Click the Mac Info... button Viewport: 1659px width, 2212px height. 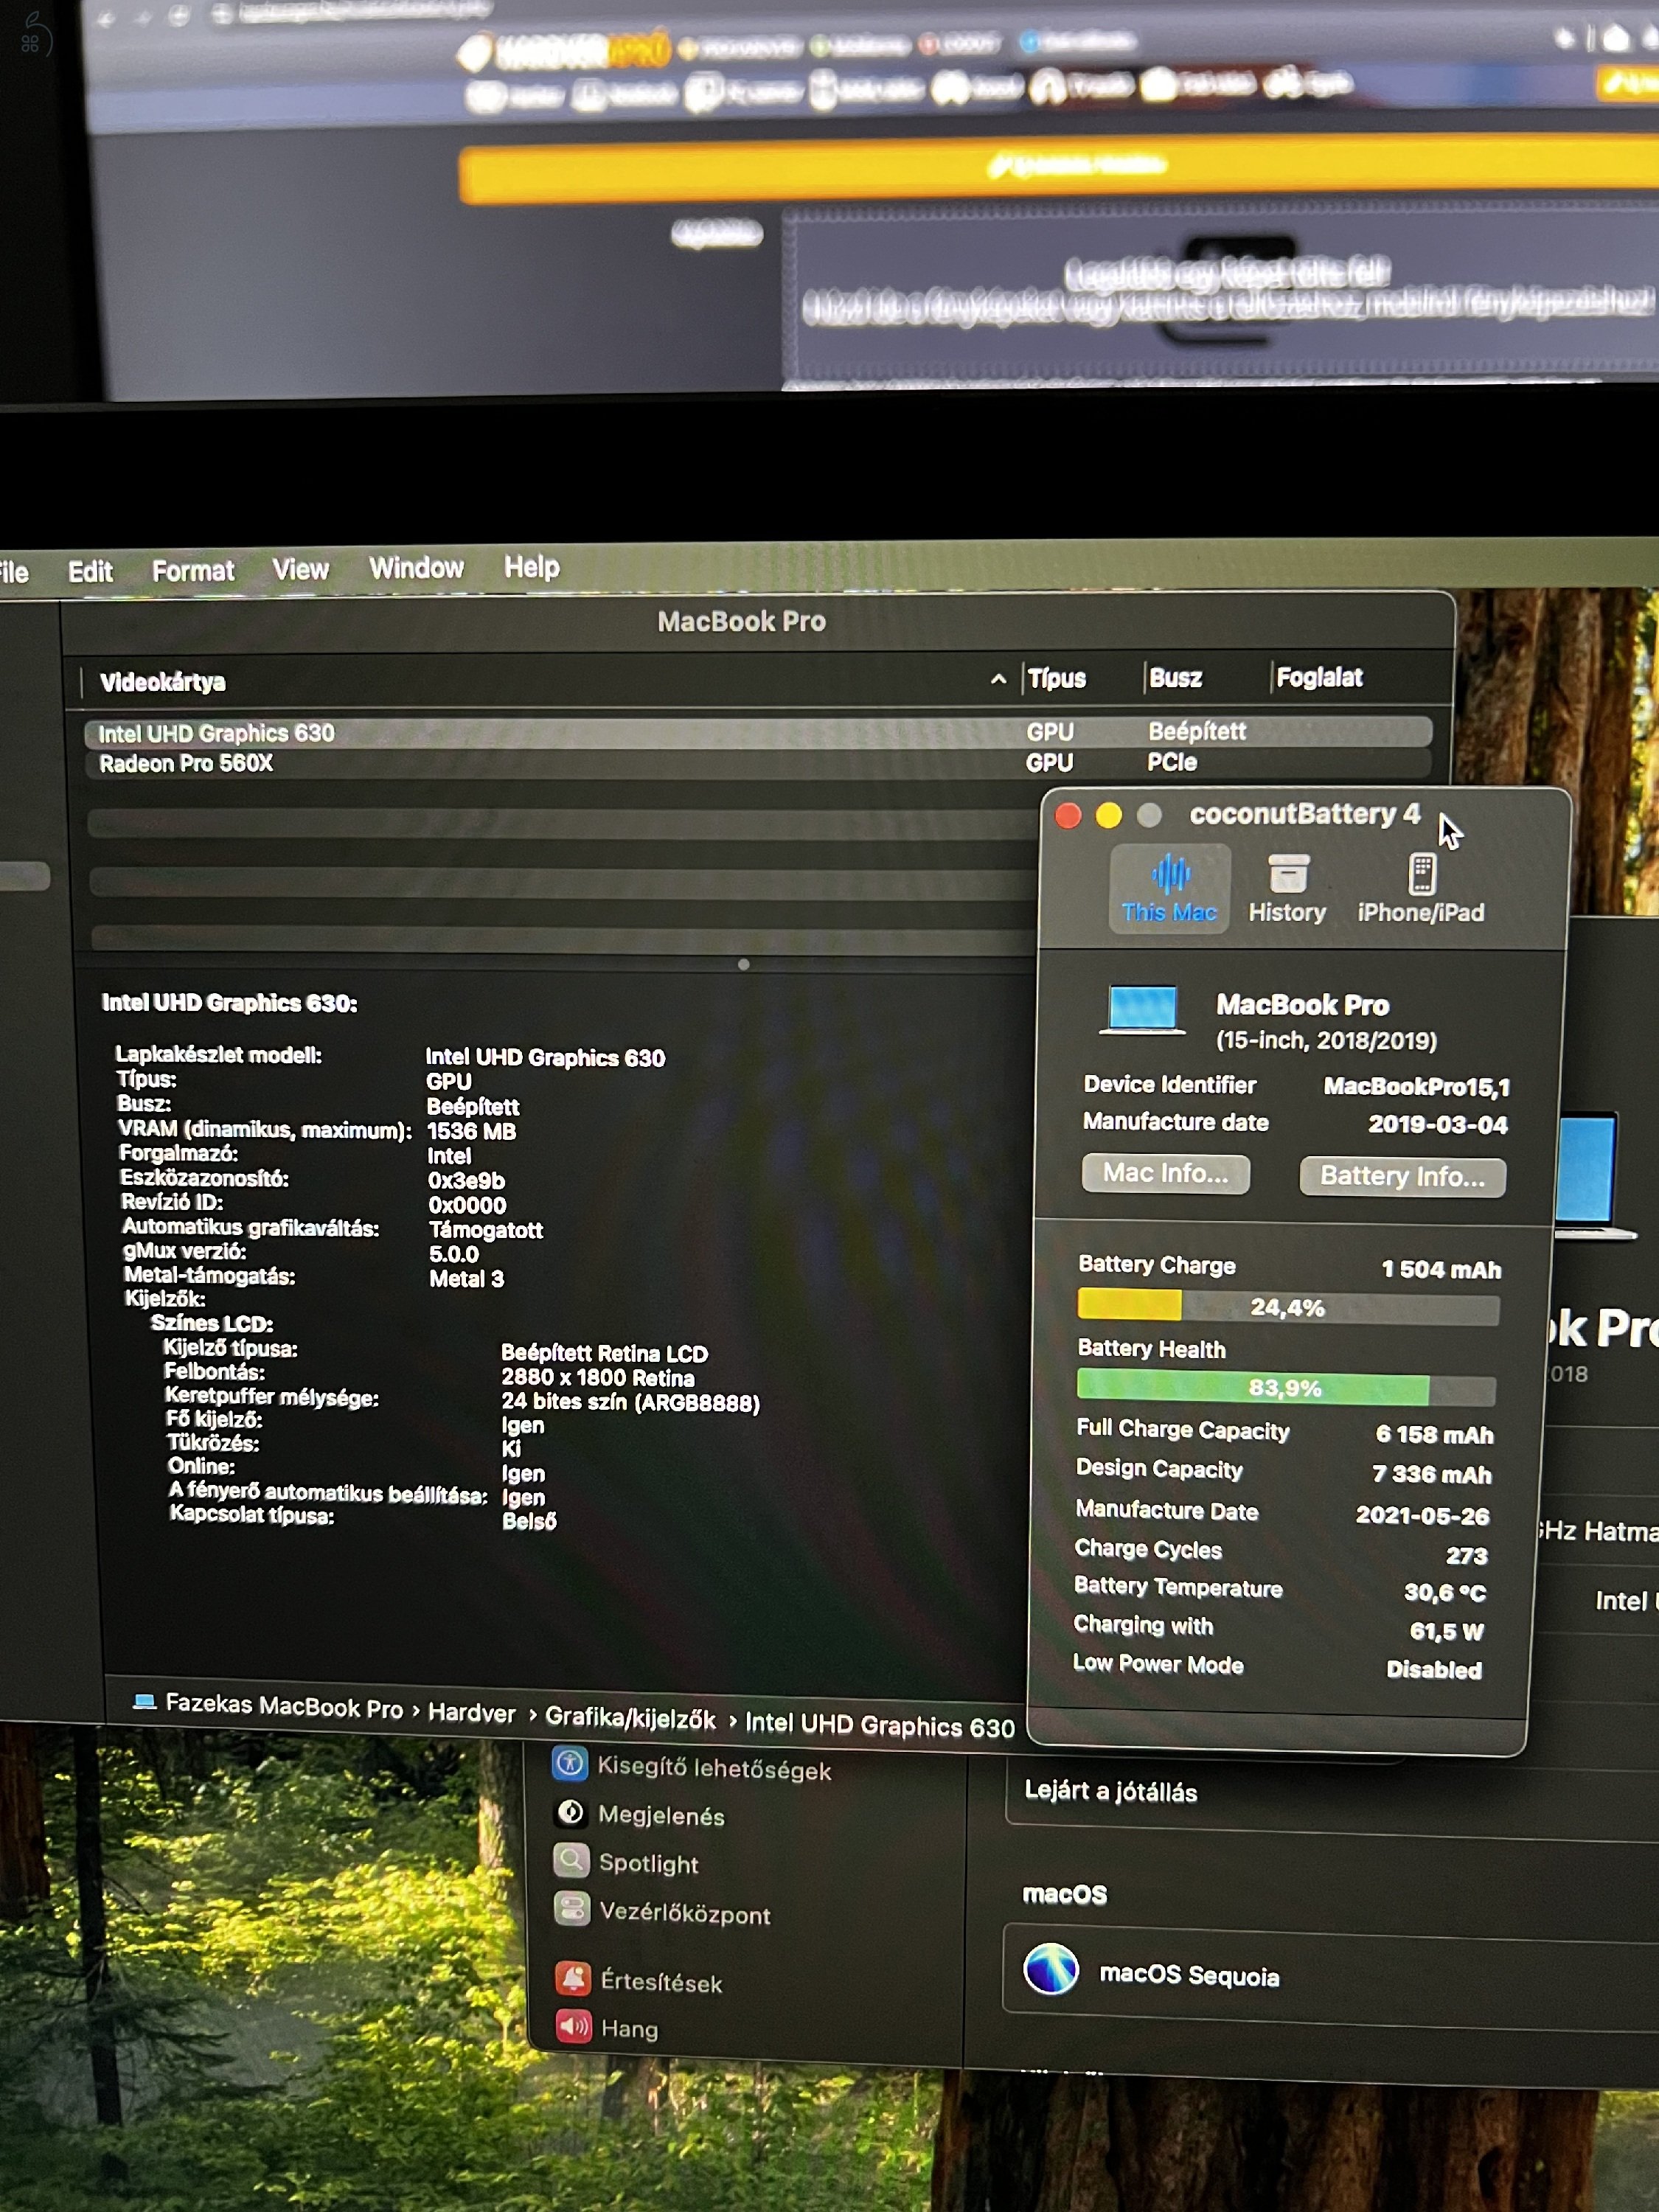point(1165,1173)
